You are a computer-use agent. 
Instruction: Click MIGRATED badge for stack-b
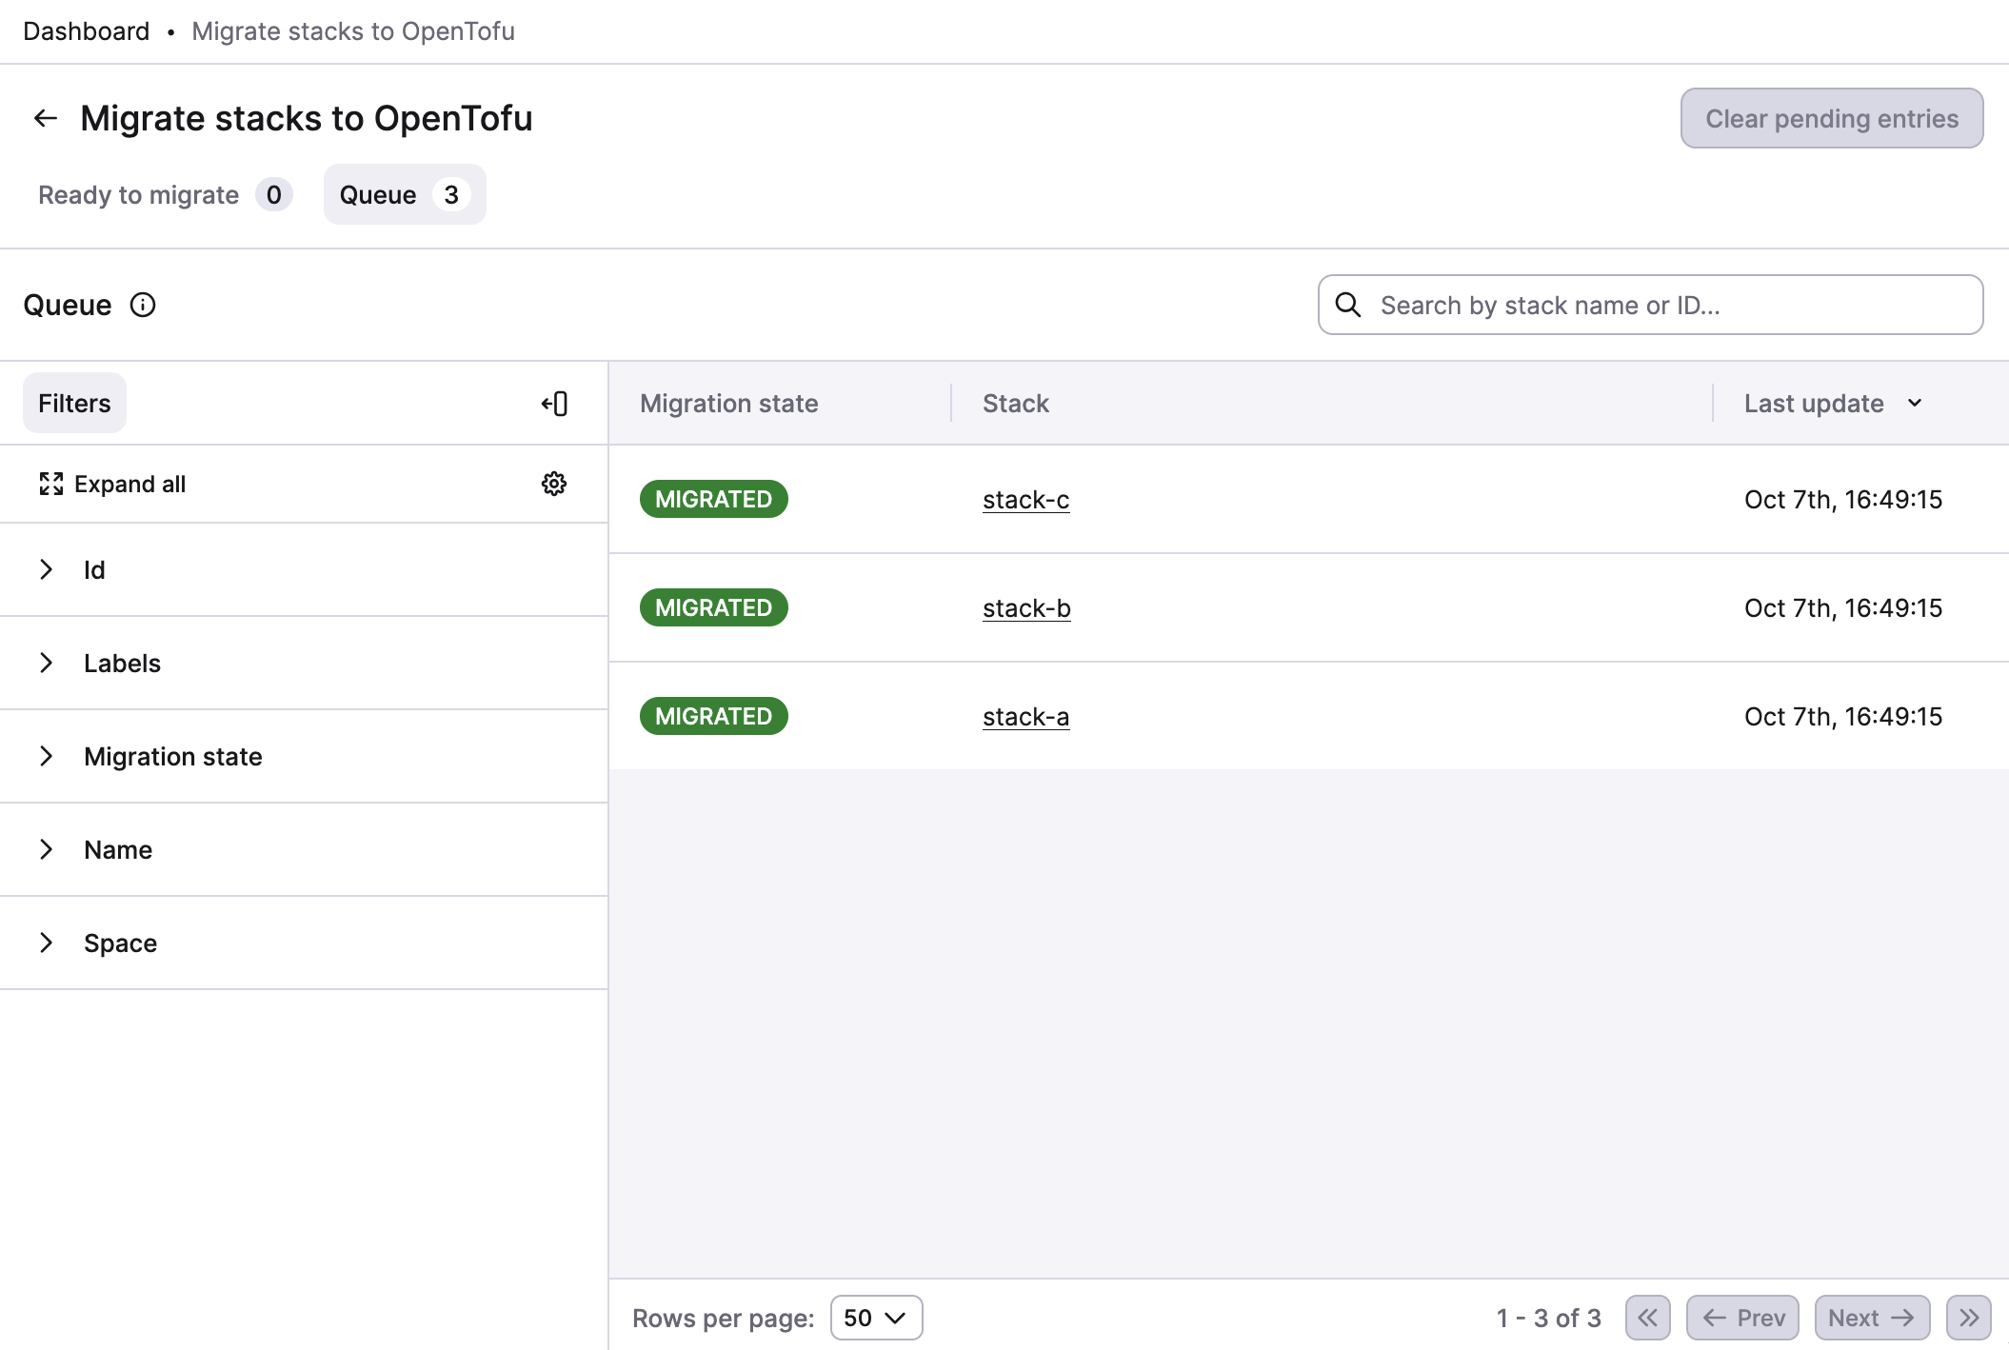click(x=714, y=607)
